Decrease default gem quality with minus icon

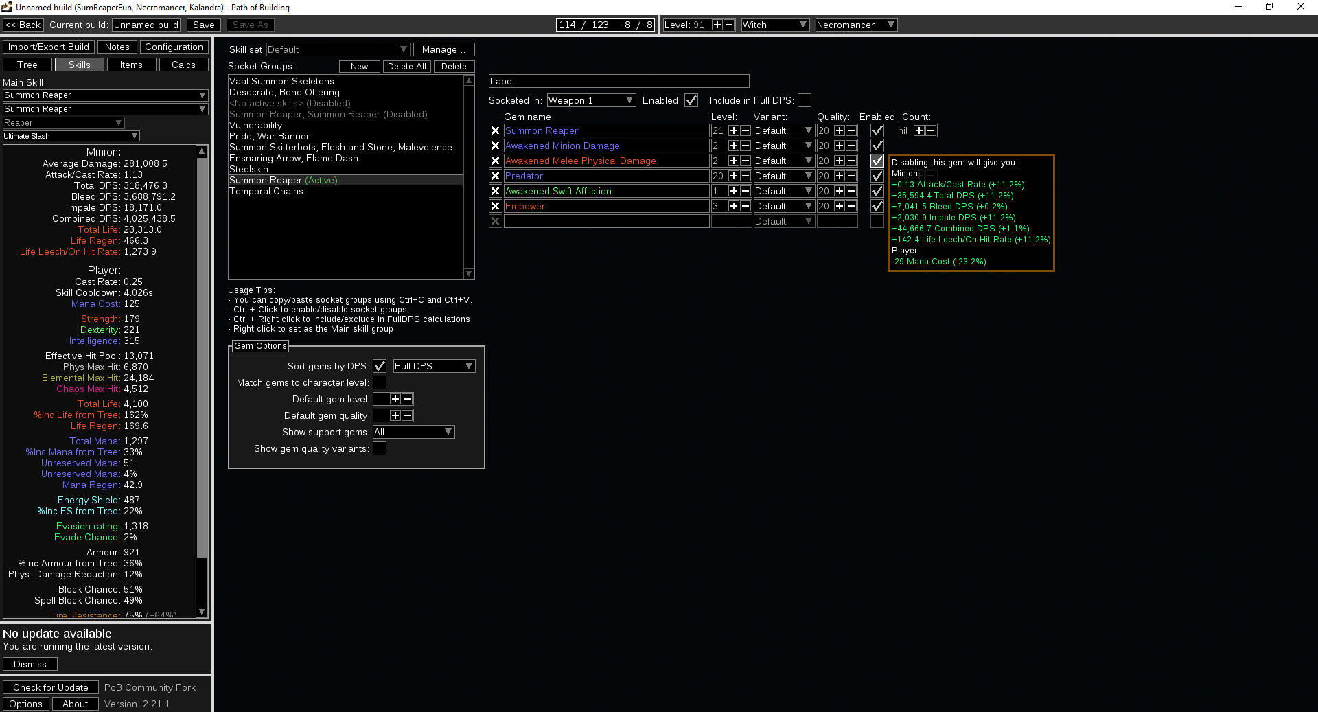(407, 415)
